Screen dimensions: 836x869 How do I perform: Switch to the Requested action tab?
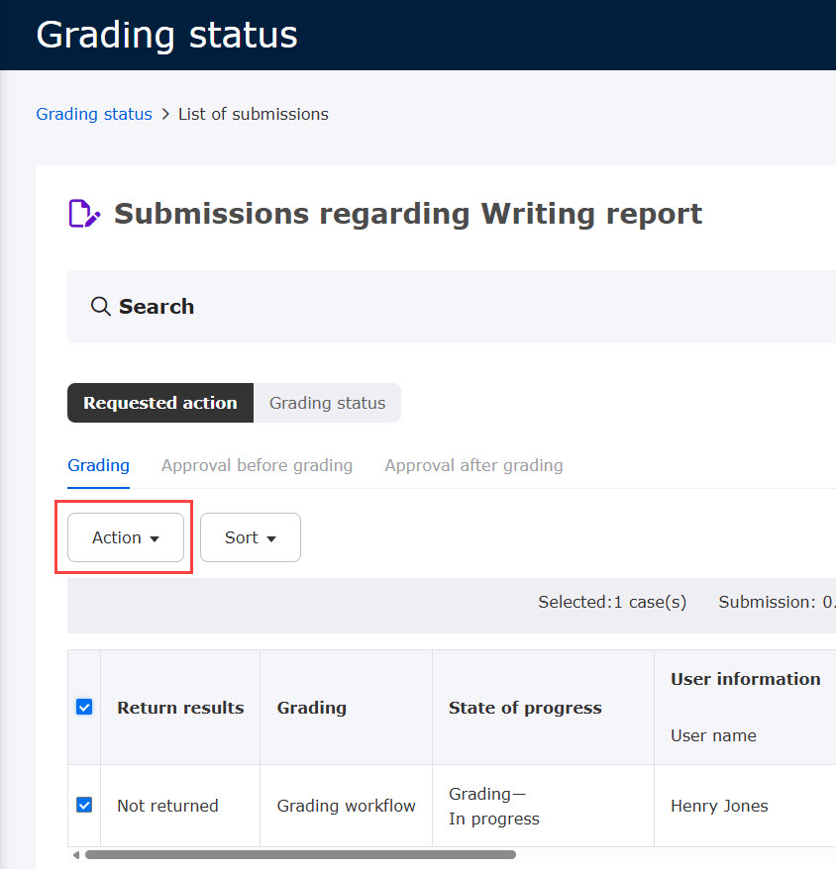[159, 403]
